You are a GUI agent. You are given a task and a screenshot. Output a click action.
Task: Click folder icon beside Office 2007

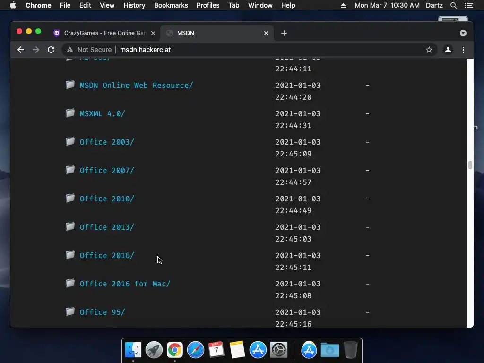[70, 170]
